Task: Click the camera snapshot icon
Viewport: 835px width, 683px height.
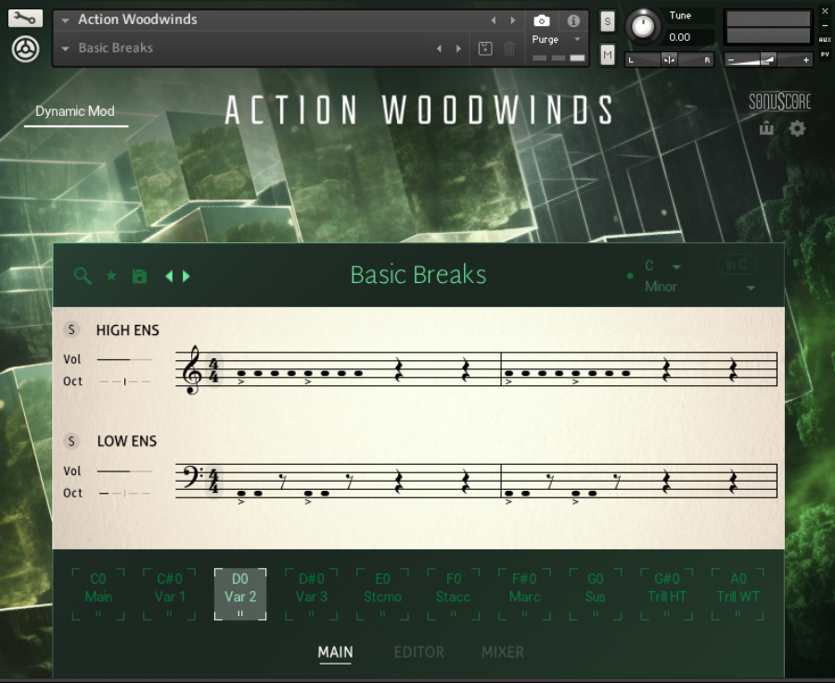Action: click(x=542, y=19)
